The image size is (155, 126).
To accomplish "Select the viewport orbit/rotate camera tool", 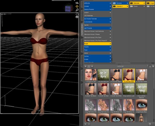I will click(x=77, y=3).
